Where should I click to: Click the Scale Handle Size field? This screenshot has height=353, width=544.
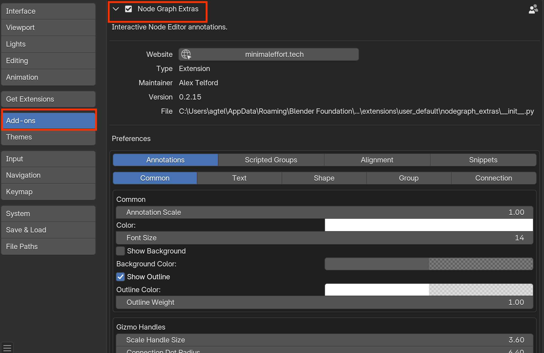325,340
